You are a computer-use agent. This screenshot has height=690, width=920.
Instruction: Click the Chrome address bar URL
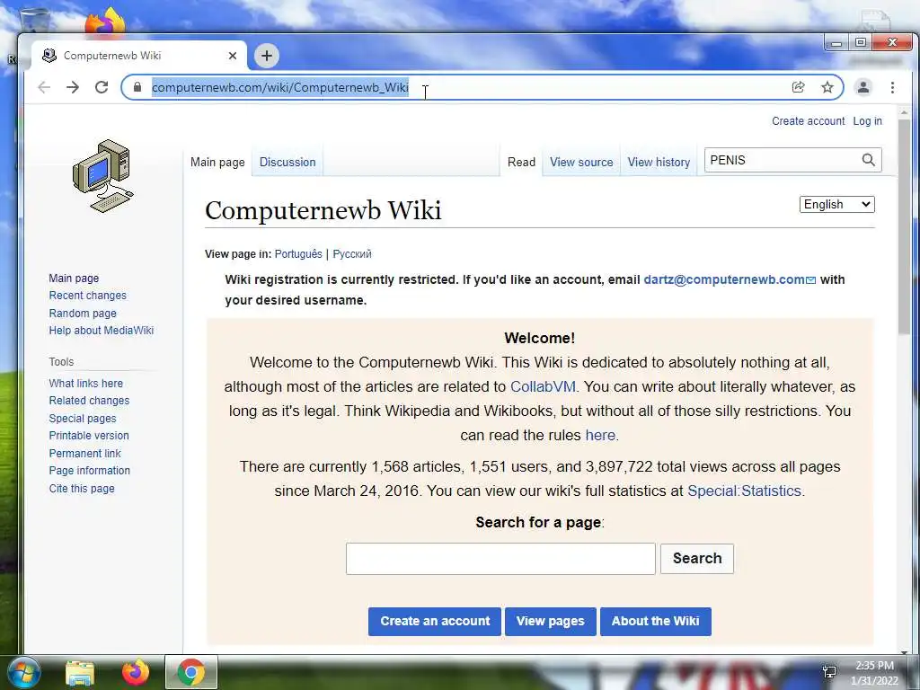[280, 87]
